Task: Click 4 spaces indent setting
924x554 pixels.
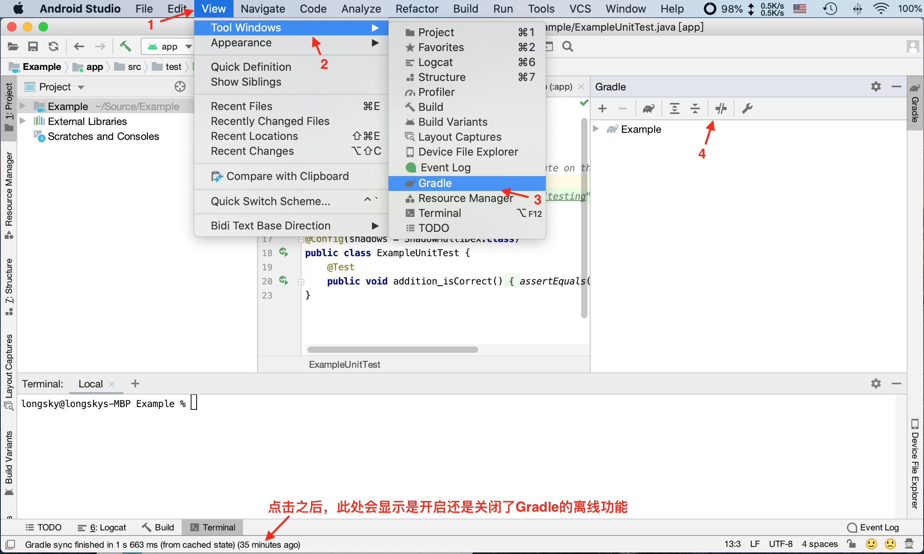Action: coord(820,544)
